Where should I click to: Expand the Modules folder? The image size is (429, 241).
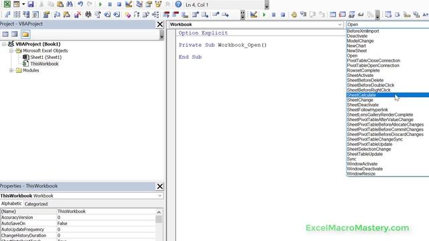tap(11, 70)
